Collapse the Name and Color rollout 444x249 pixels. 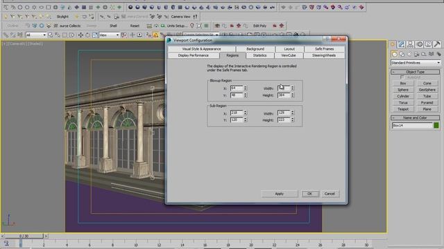(416, 118)
